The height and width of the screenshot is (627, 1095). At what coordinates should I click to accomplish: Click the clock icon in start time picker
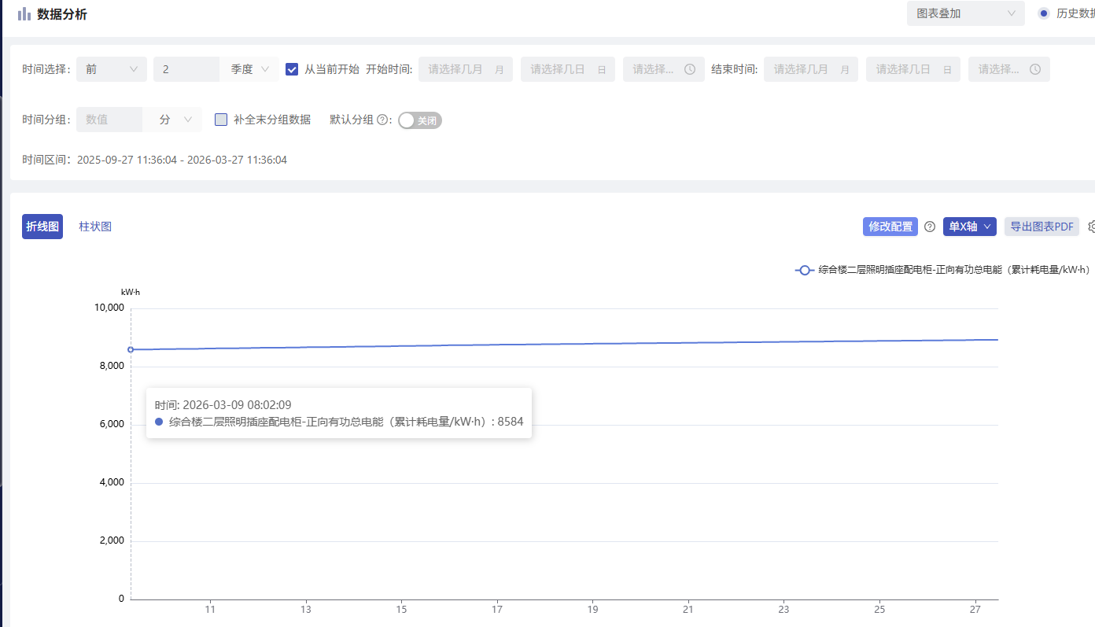pos(689,69)
